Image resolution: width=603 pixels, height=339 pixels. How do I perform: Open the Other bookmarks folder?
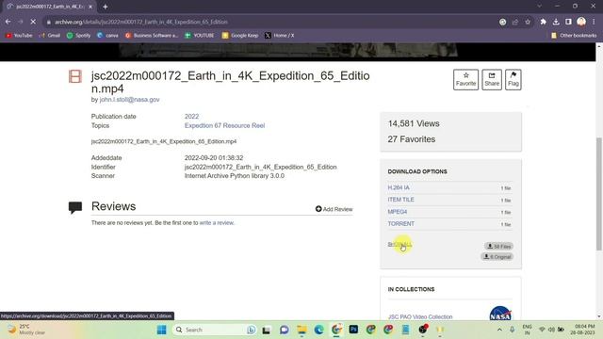(574, 36)
